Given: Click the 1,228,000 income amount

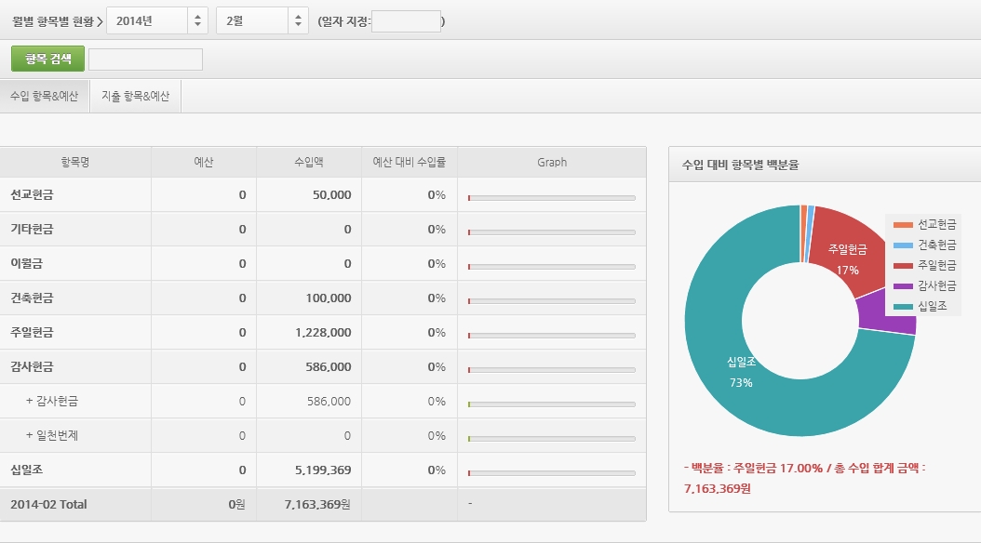Looking at the screenshot, I should coord(323,333).
